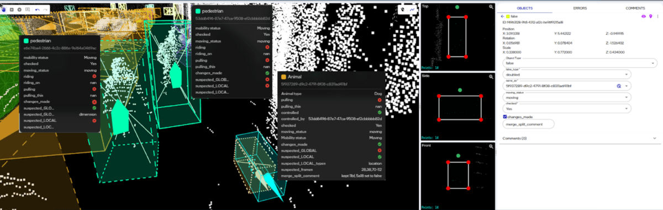Switch to the OBJECTS tab
Viewport: 663px width, 210px height.
(x=524, y=8)
